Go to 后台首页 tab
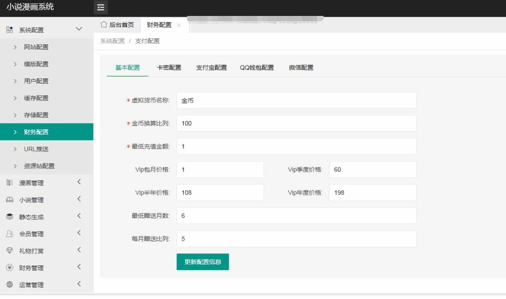Viewport: 506px width, 299px height. point(118,25)
